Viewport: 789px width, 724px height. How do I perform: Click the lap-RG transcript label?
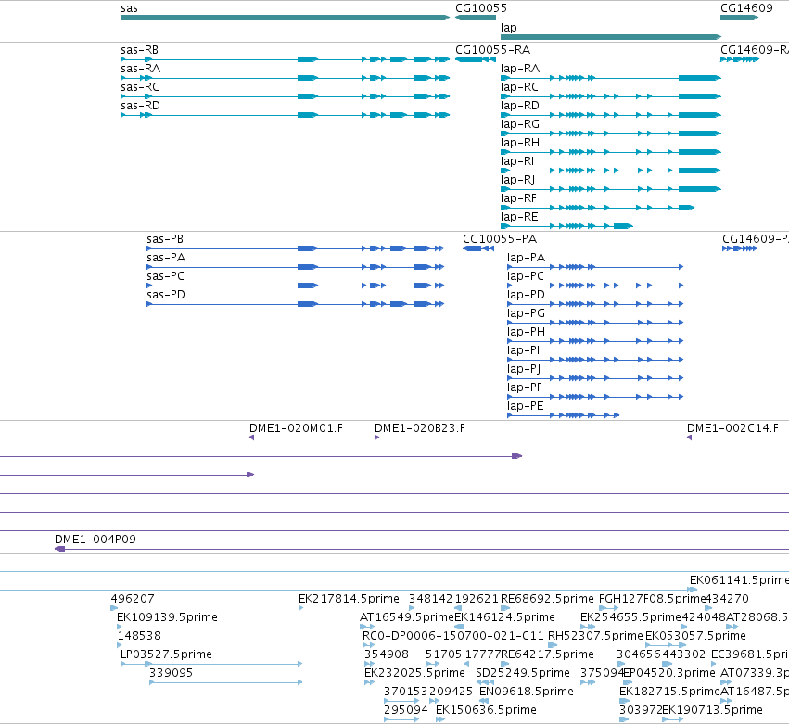point(520,124)
